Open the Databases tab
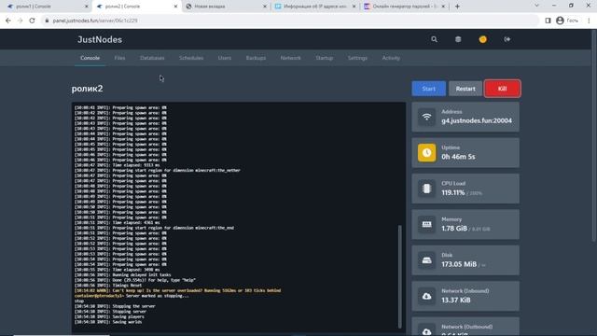597x336 pixels. (x=152, y=58)
